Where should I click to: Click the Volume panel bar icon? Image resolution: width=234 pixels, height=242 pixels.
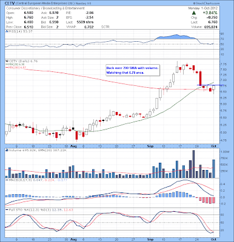point(7,150)
